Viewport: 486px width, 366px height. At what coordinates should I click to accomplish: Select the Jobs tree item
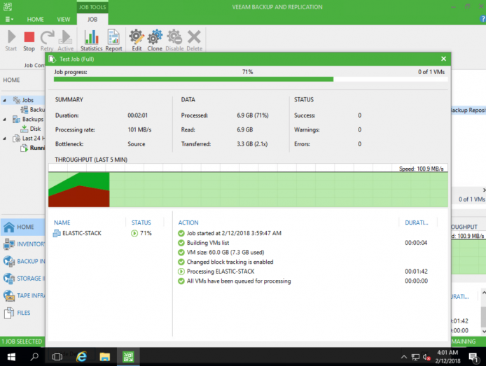(23, 100)
